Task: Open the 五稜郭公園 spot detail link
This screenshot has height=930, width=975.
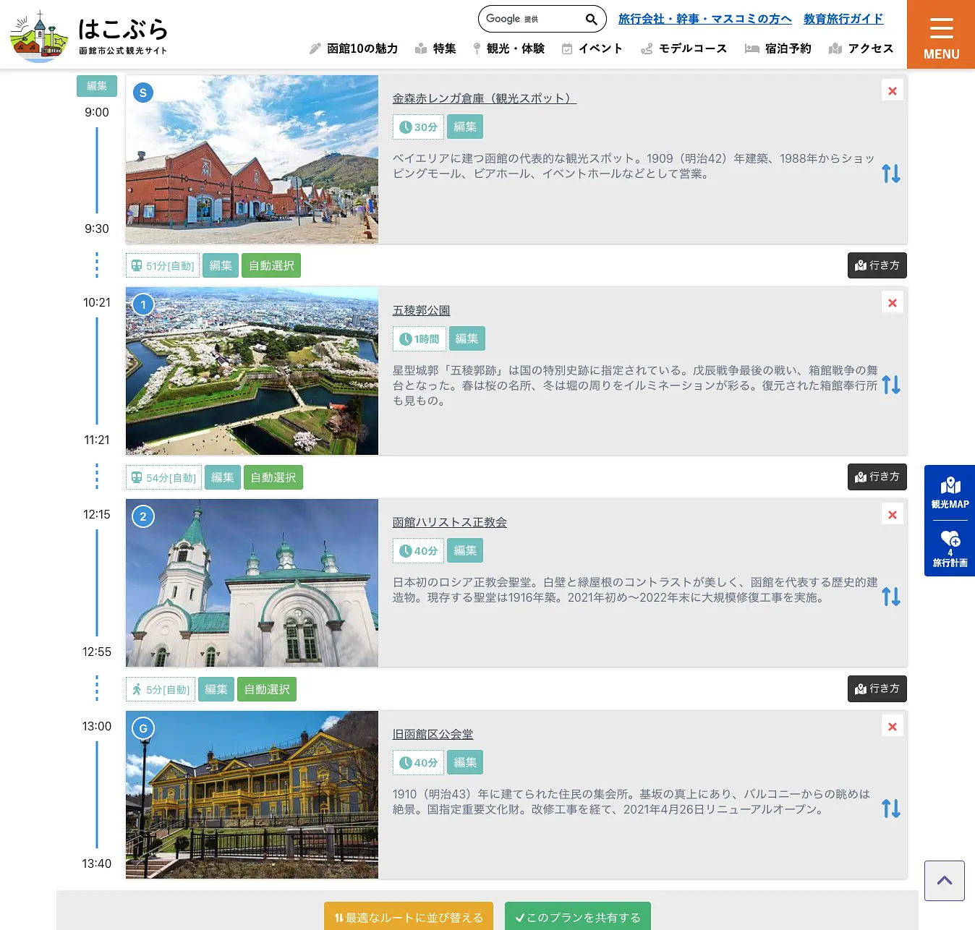Action: pos(421,310)
